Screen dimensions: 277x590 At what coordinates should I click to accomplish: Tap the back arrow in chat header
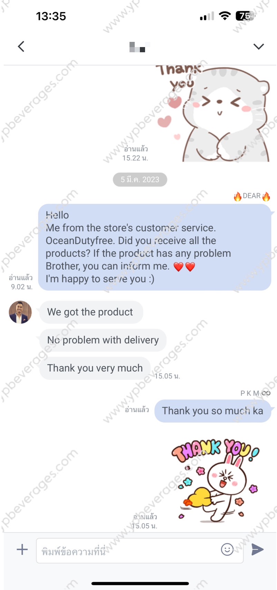tap(21, 46)
